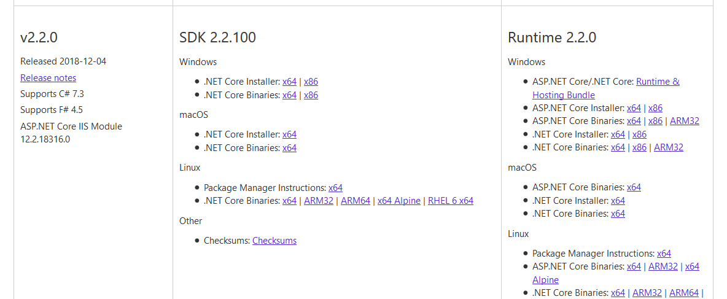This screenshot has height=299, width=727.
Task: Select the "Runtime 2.2.0" heading
Action: point(552,37)
